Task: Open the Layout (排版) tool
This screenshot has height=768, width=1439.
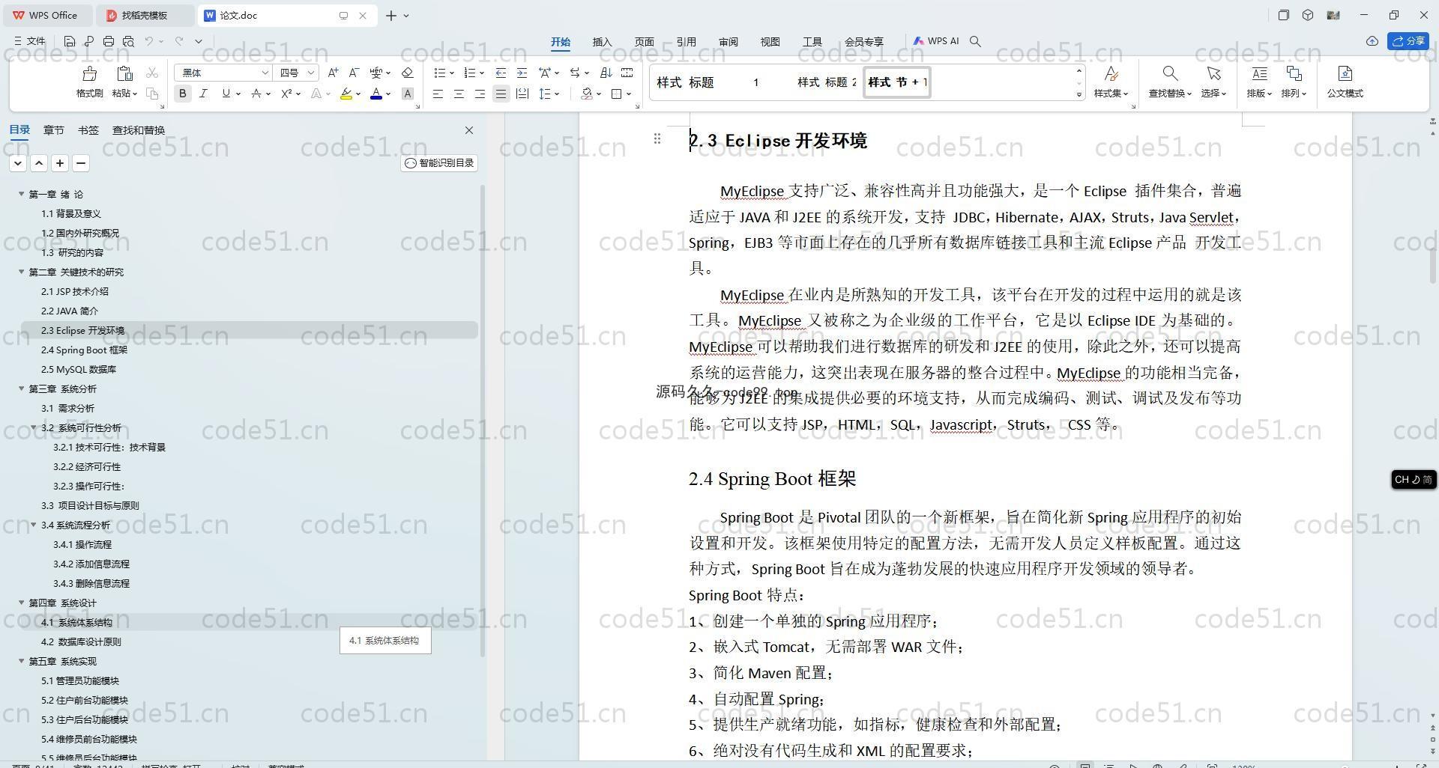Action: (x=1259, y=82)
